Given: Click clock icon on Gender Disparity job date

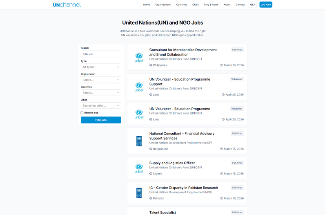Looking at the screenshot, I should 222,198.
